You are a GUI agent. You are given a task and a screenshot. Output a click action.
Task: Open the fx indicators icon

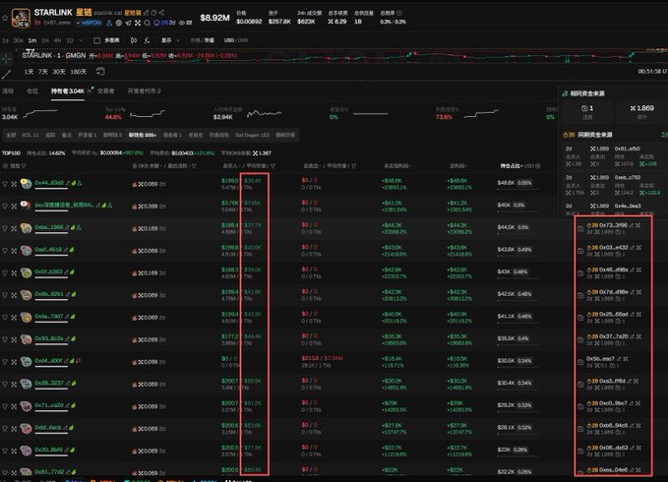pos(147,40)
